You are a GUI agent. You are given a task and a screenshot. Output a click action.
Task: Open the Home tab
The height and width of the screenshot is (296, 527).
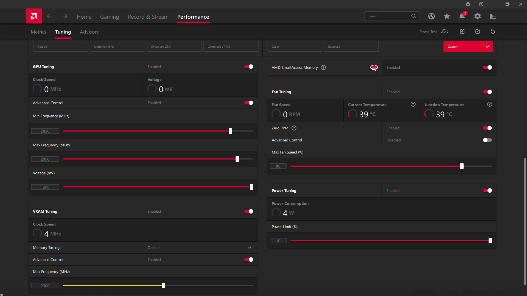pyautogui.click(x=84, y=17)
